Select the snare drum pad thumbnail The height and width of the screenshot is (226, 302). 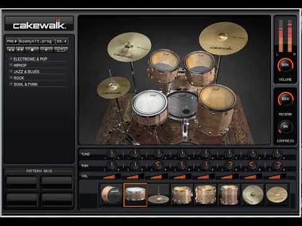135,195
